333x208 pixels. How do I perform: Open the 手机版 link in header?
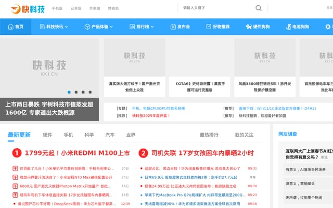57,8
